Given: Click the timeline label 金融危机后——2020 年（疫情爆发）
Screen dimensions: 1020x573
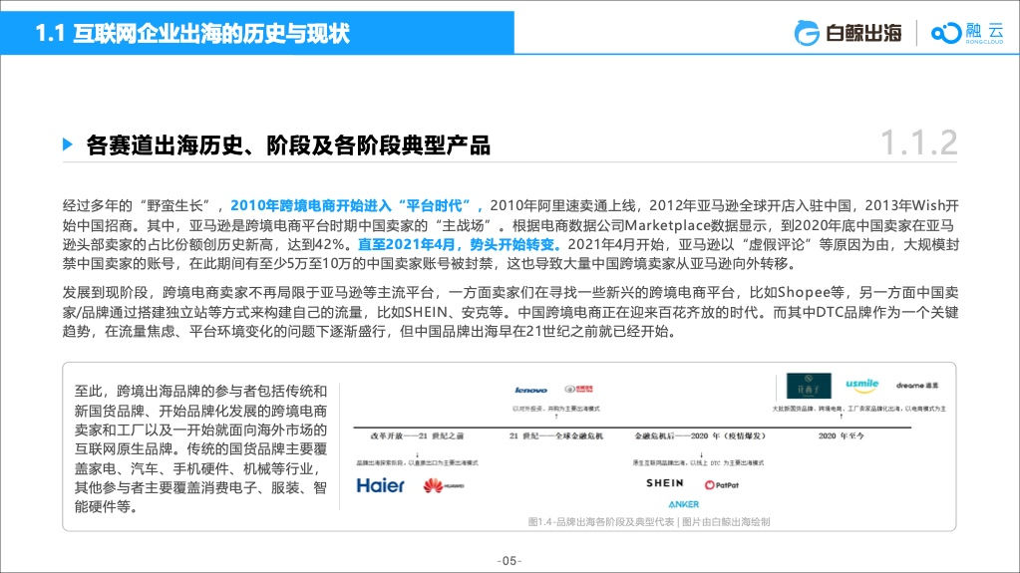Looking at the screenshot, I should tap(700, 435).
